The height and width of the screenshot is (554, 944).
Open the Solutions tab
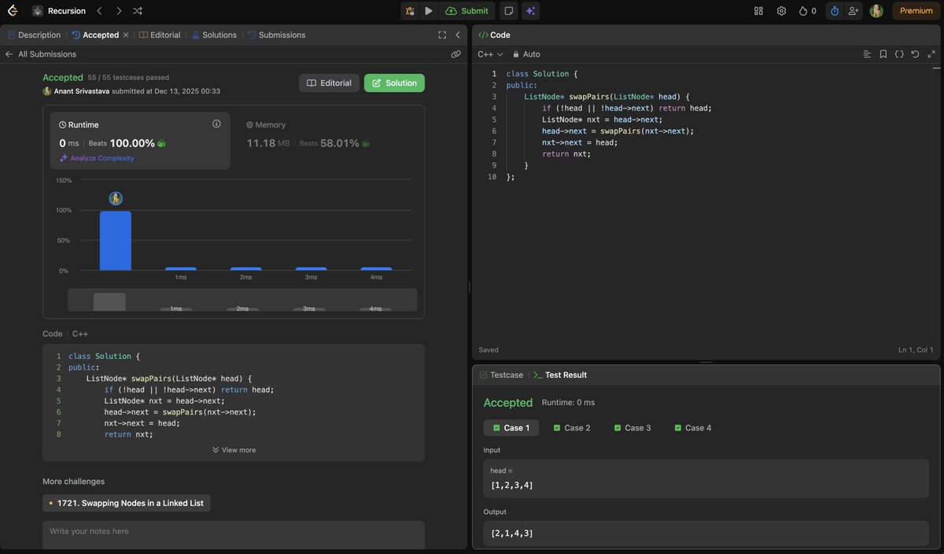tap(214, 35)
